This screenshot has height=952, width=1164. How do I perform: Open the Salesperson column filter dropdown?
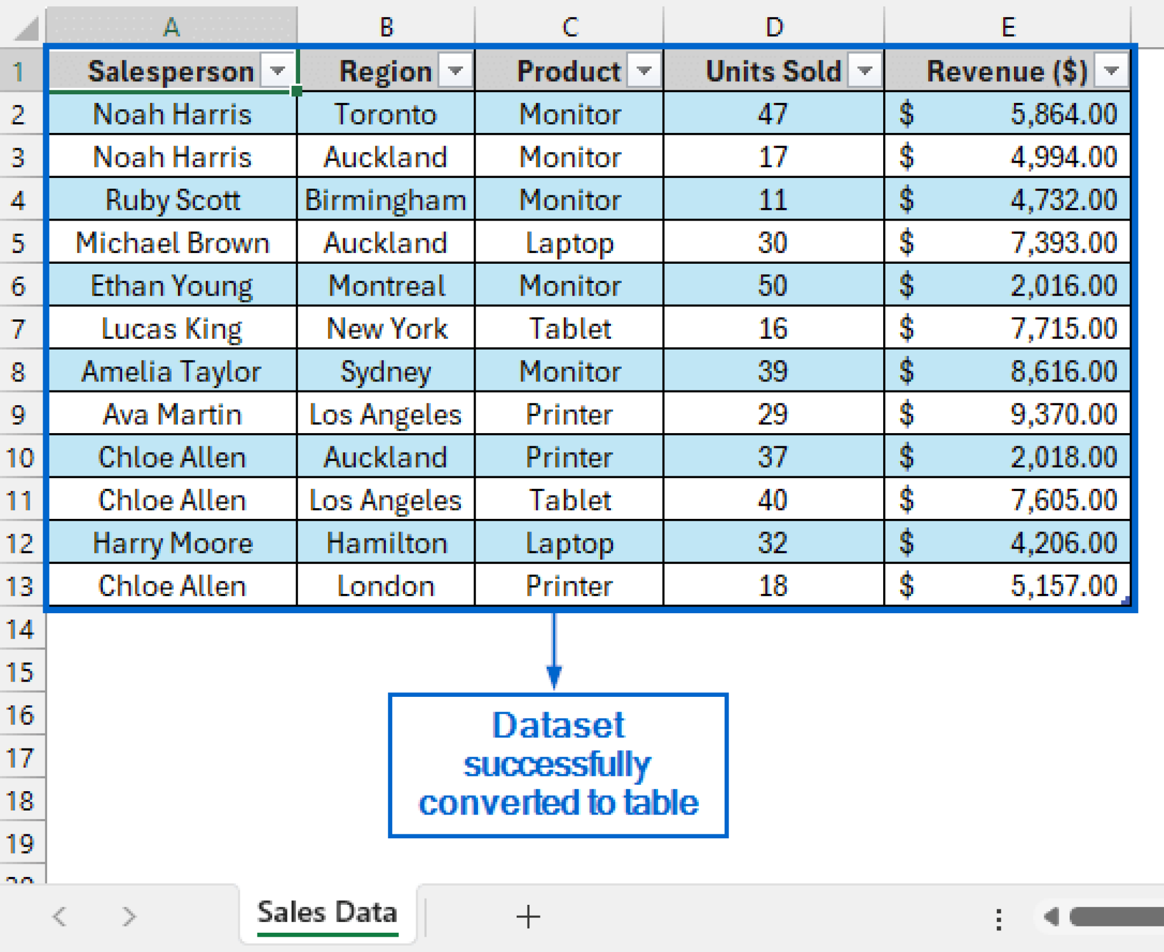278,70
